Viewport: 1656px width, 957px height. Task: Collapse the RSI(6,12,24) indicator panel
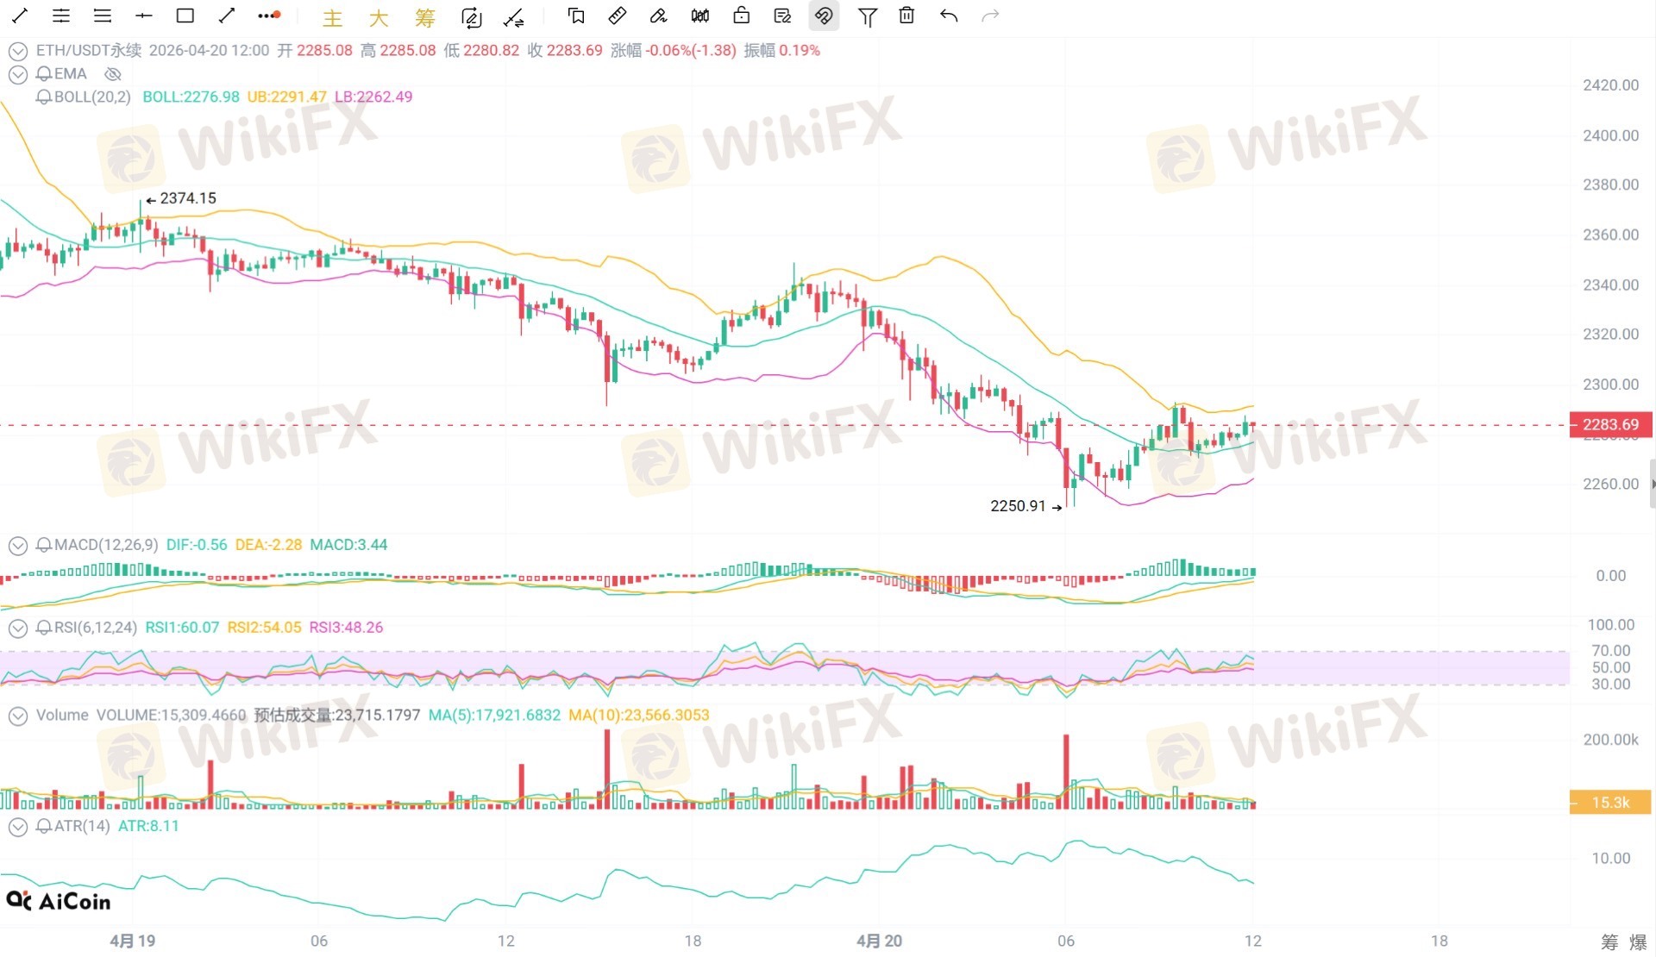point(17,629)
